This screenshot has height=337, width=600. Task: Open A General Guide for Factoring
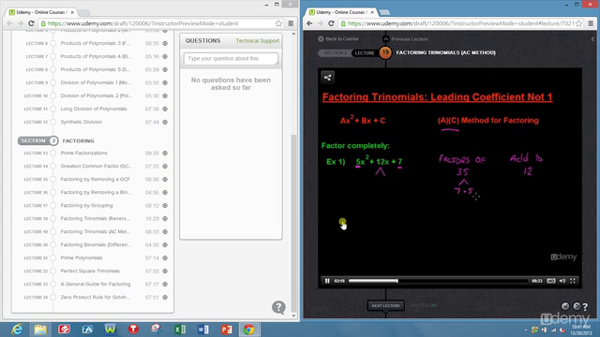[96, 284]
